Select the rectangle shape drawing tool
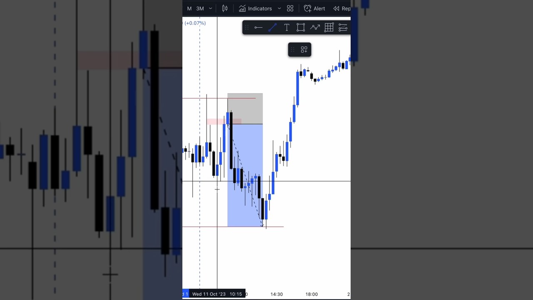The height and width of the screenshot is (300, 533). point(301,27)
